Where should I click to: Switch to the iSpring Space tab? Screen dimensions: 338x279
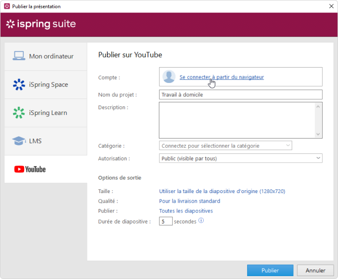pyautogui.click(x=46, y=84)
